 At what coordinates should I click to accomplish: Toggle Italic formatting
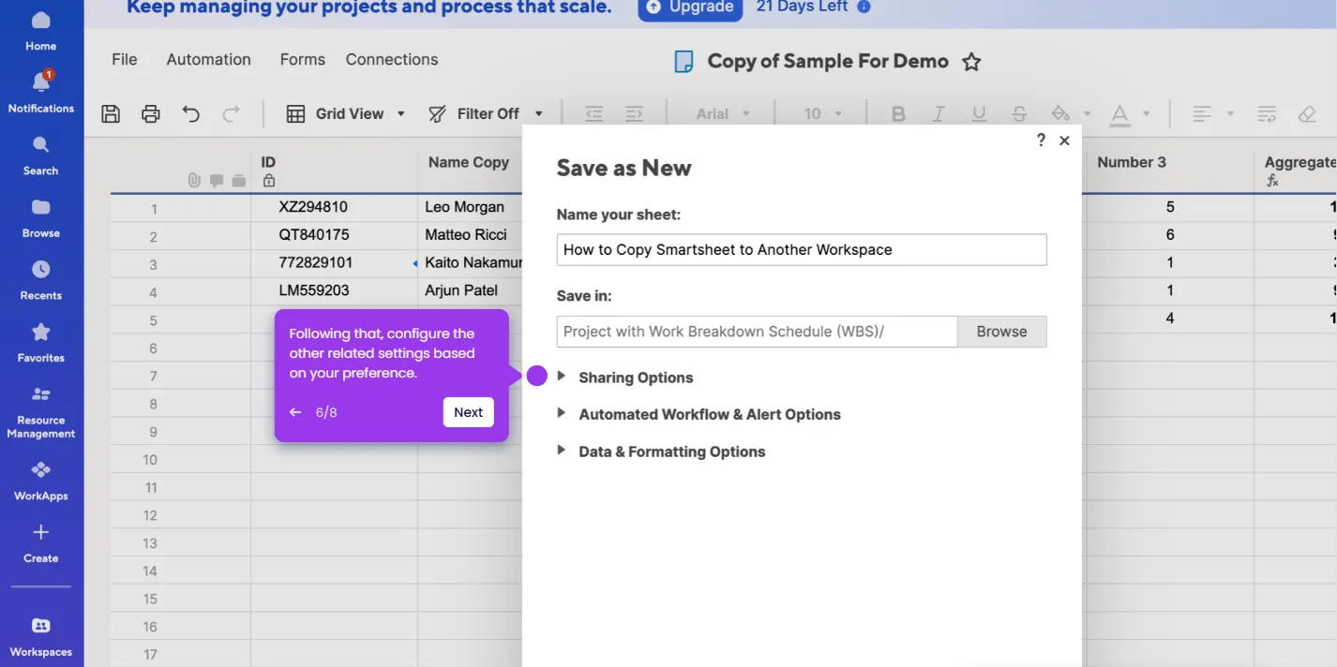coord(939,113)
